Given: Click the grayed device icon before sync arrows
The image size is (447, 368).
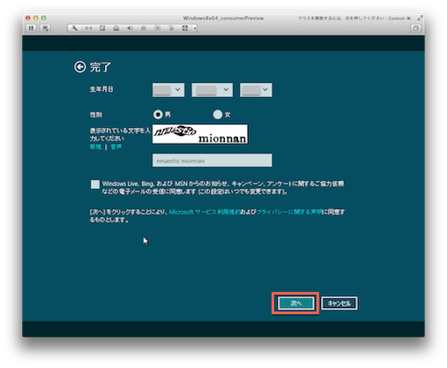Looking at the screenshot, I should [171, 28].
